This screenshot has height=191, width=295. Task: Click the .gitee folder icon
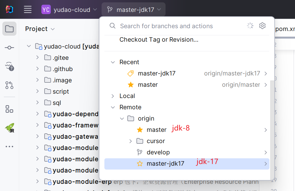tap(48, 57)
